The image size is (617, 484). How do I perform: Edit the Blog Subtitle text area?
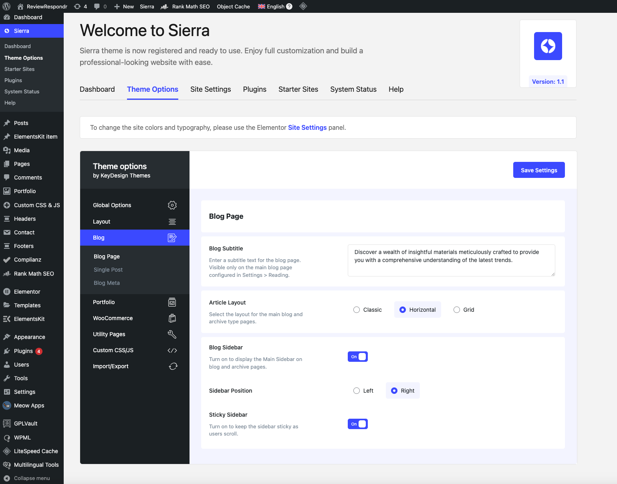pos(451,260)
